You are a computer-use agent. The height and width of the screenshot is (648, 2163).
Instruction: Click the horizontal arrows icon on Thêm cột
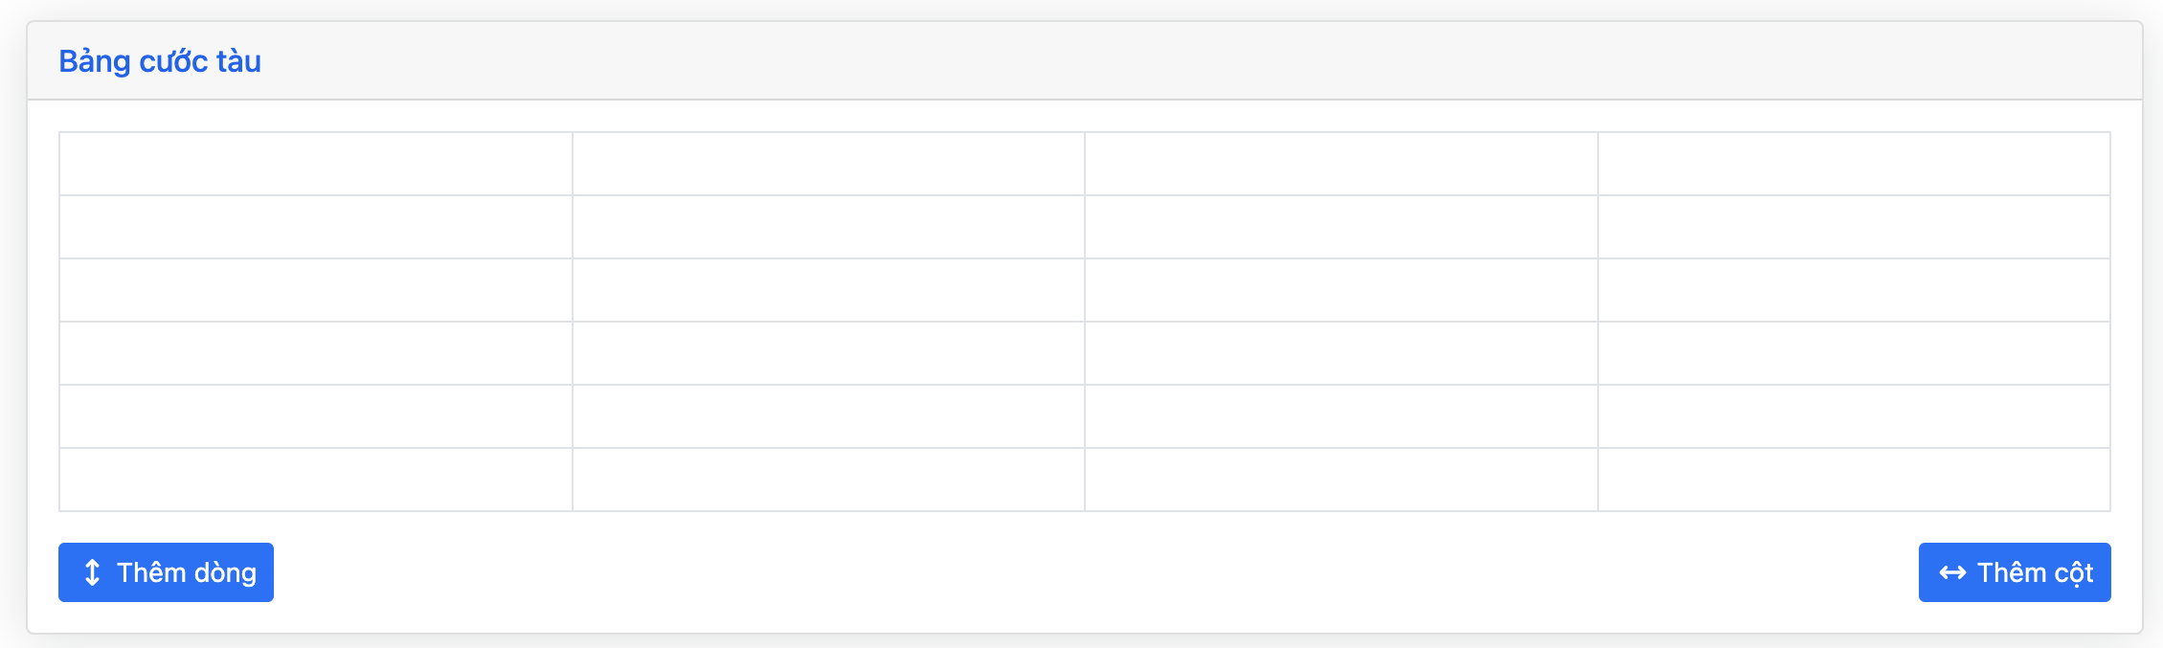[1952, 572]
